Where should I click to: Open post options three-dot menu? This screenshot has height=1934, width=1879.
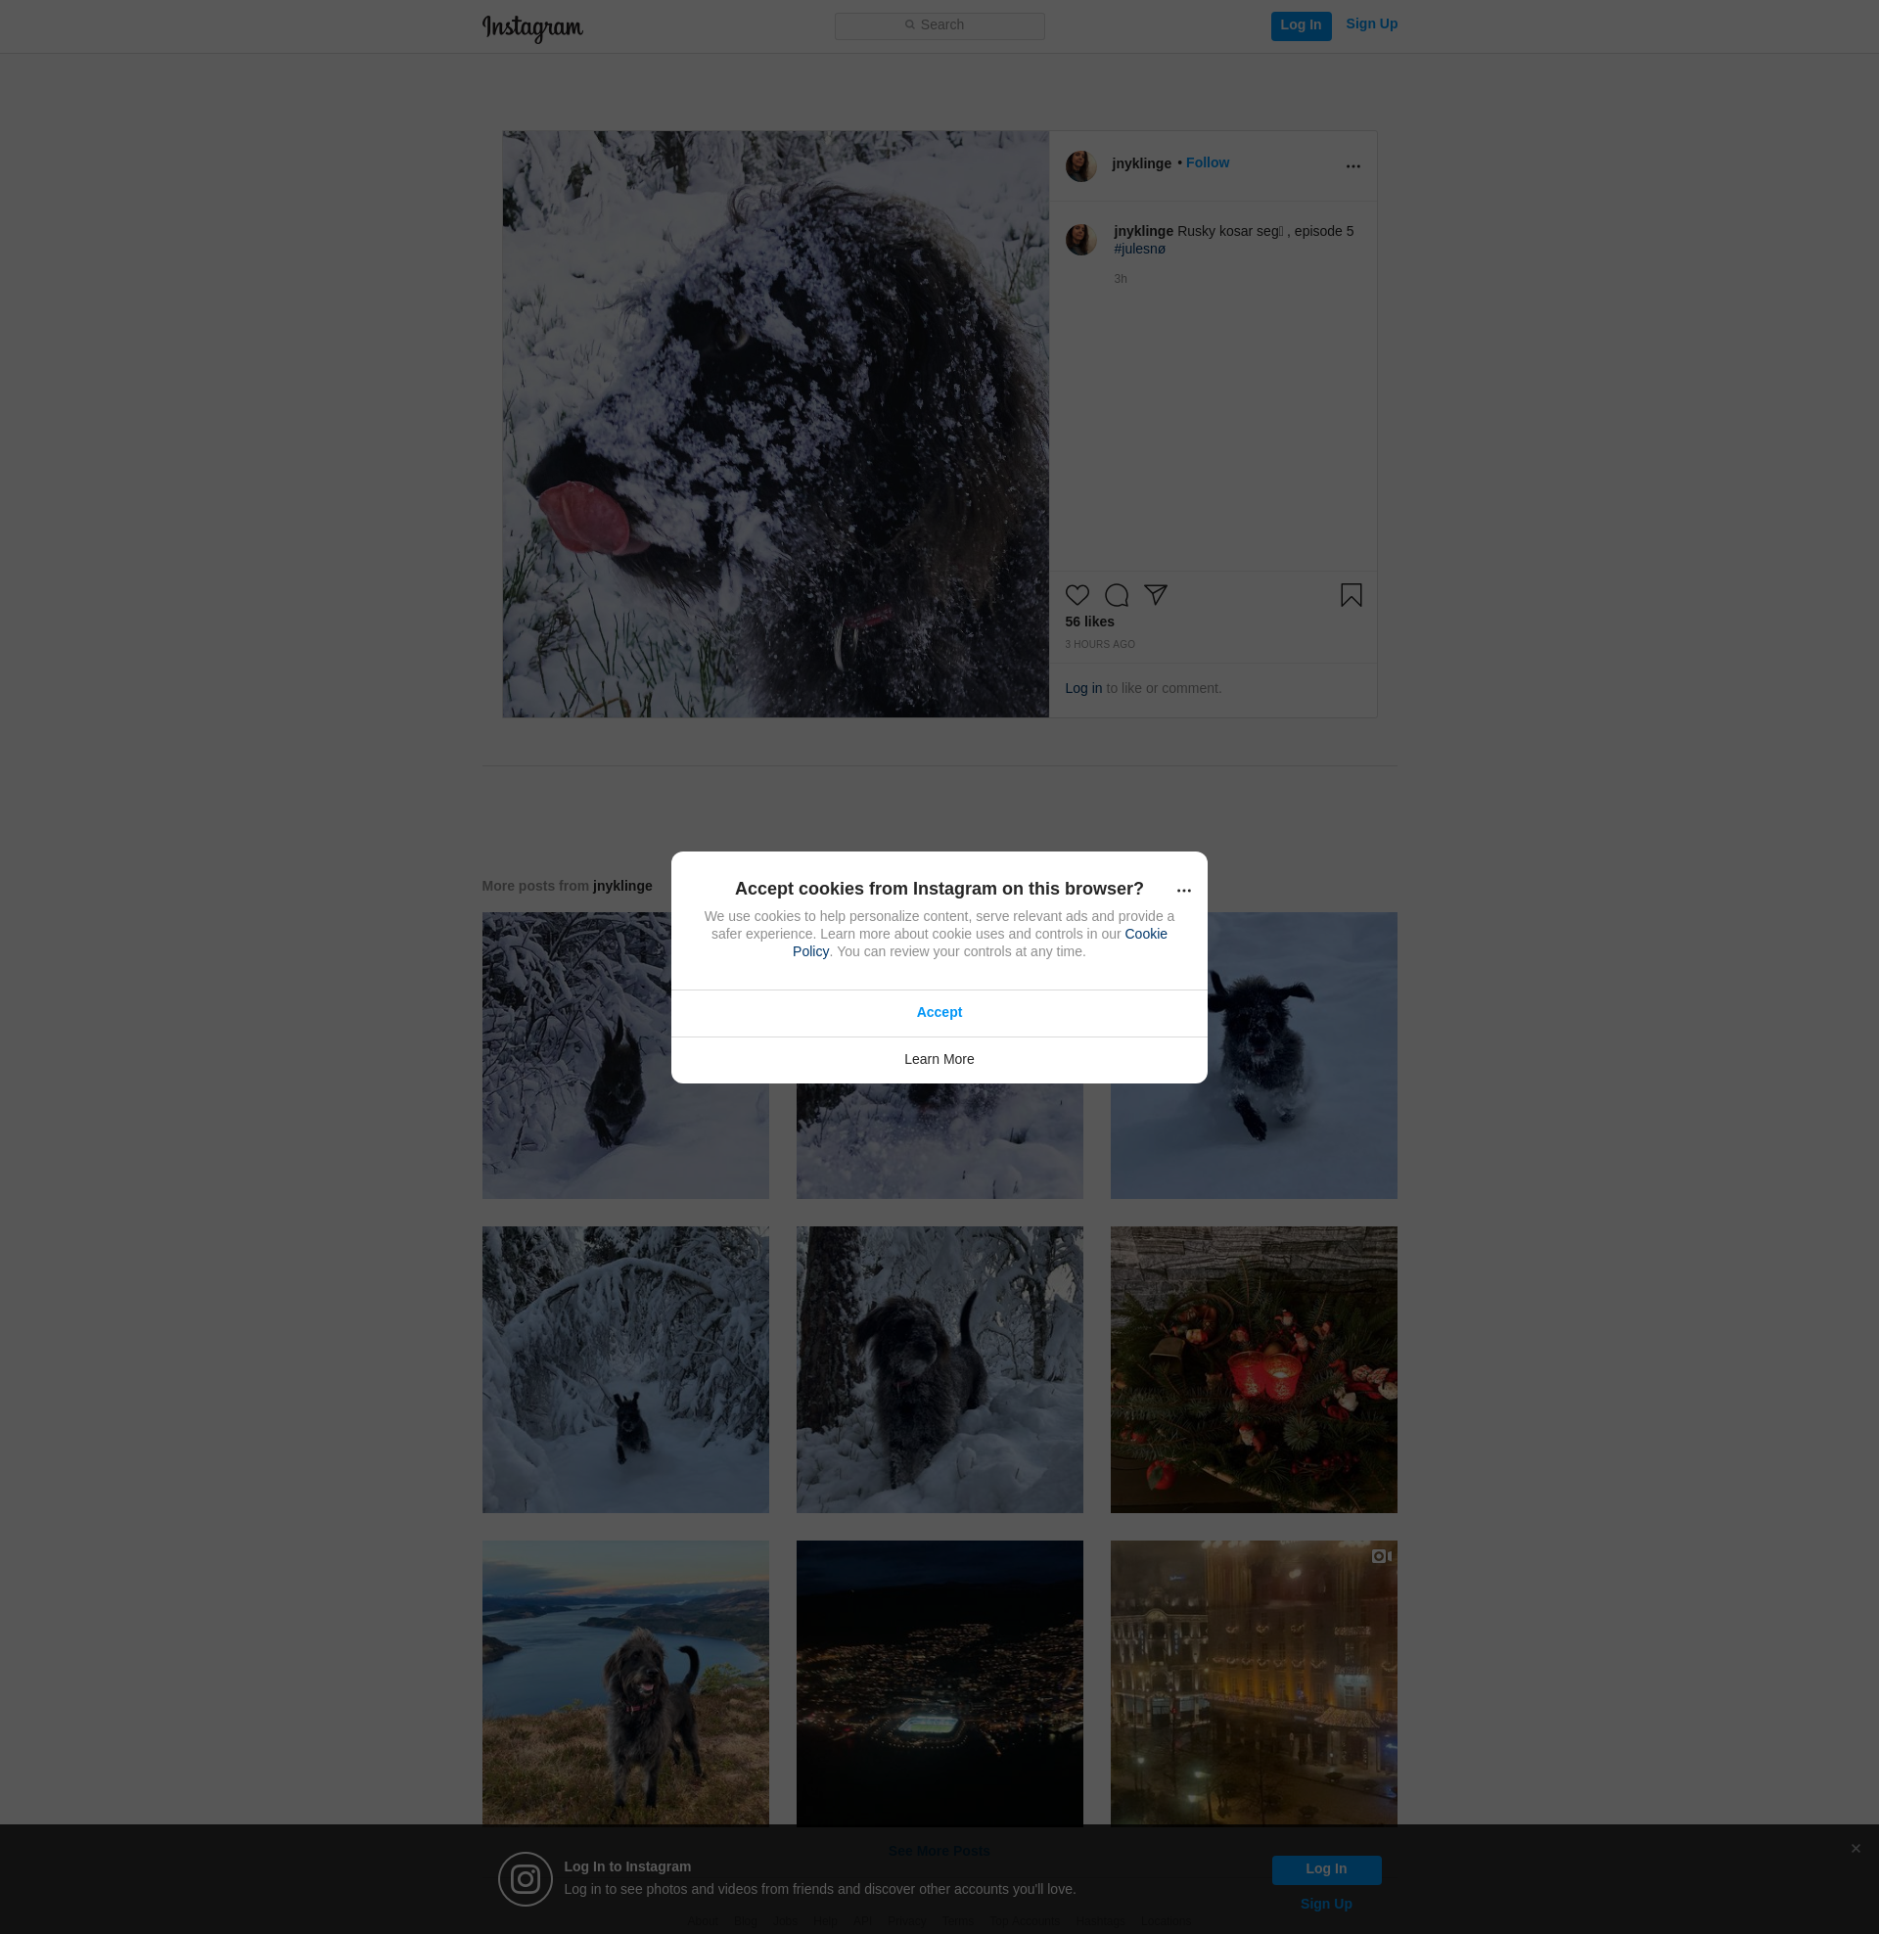pos(1352,166)
